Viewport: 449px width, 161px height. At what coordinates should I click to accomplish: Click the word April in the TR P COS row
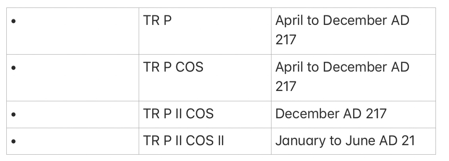point(290,67)
